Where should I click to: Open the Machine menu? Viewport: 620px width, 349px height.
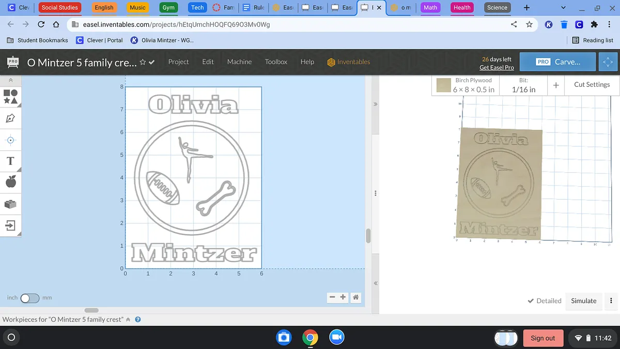[x=239, y=62]
